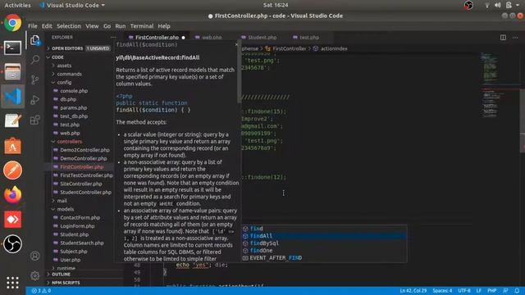
Task: Open the Run and Debug view
Action: click(34, 100)
